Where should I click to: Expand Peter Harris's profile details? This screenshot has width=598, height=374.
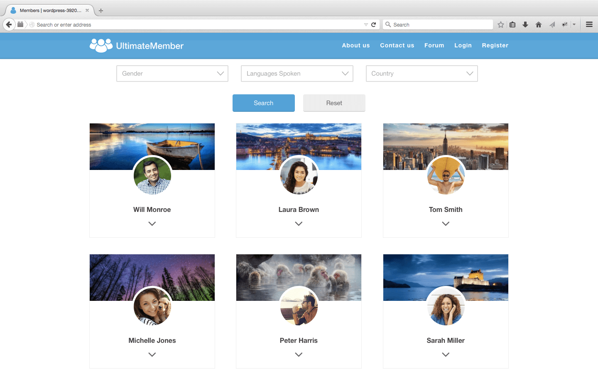[x=299, y=354]
